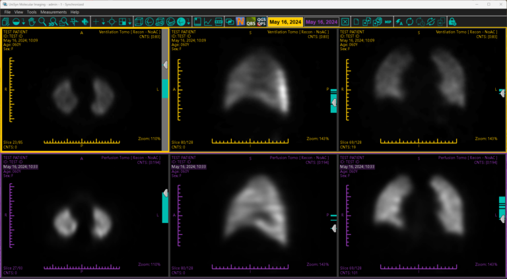Image resolution: width=507 pixels, height=279 pixels.
Task: Click the lightning bolt auto 'A' icon
Action: point(399,22)
